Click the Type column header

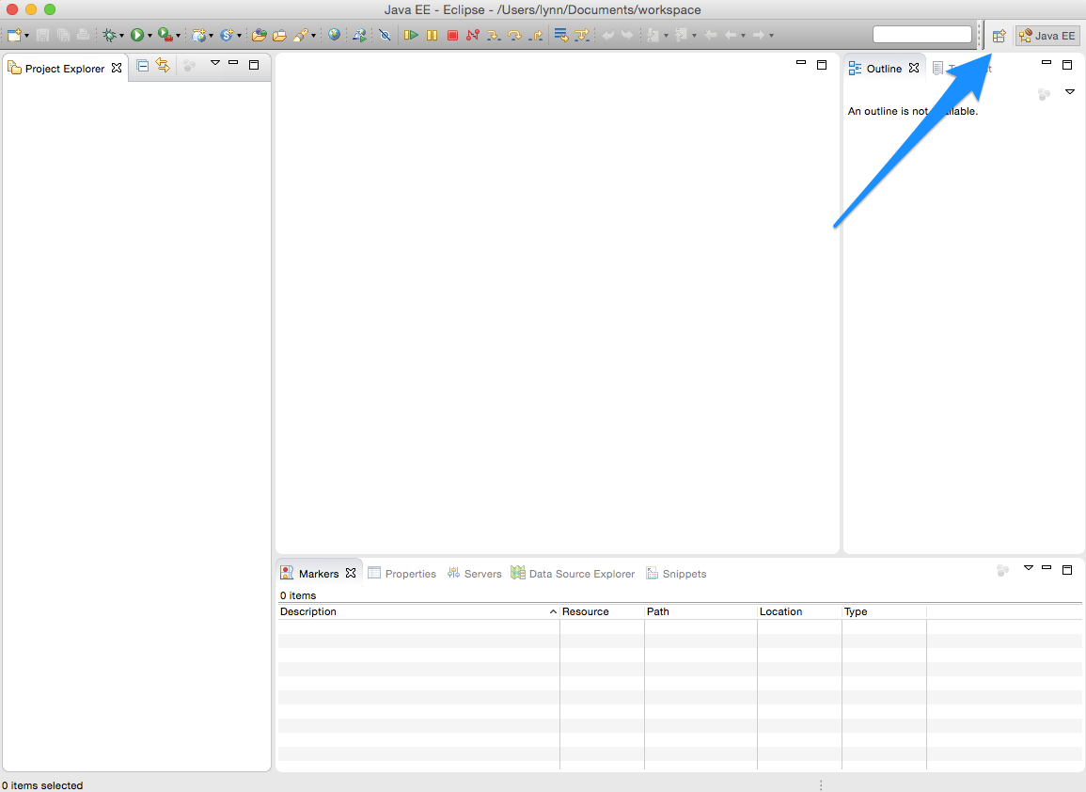click(x=885, y=611)
